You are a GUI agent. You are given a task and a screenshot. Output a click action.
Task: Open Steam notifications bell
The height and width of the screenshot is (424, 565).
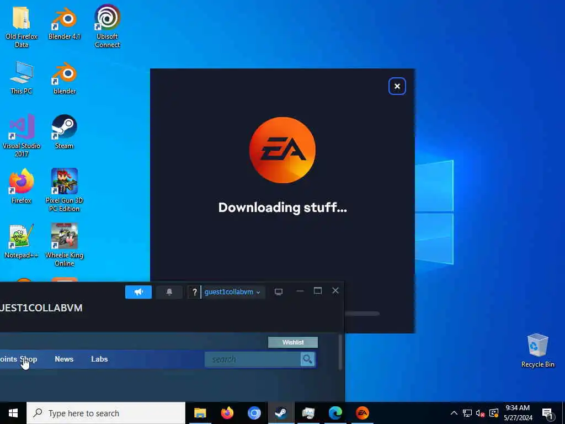click(x=169, y=292)
